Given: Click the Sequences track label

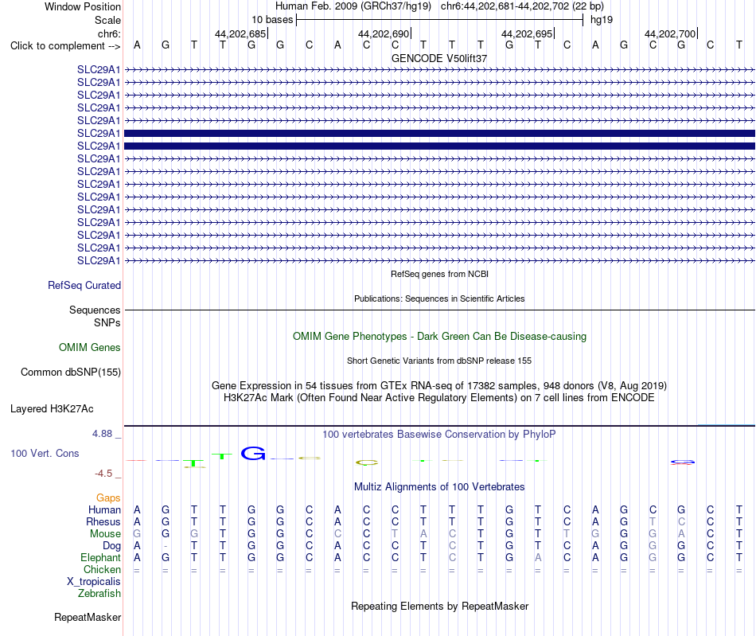Looking at the screenshot, I should coord(95,310).
